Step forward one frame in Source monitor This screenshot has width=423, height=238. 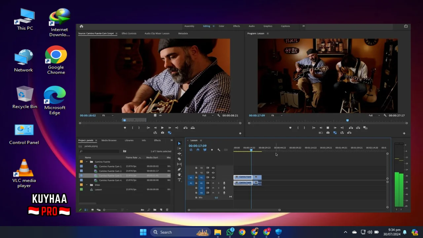coord(170,128)
